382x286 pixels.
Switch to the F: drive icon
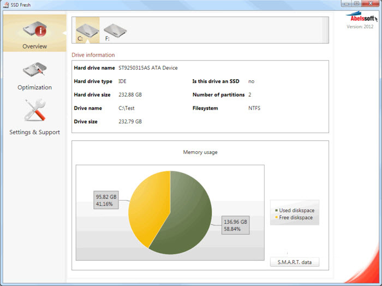115,30
